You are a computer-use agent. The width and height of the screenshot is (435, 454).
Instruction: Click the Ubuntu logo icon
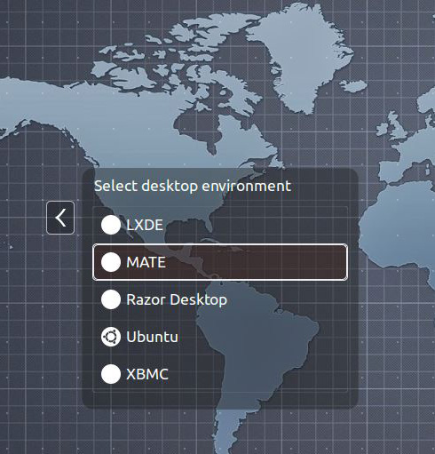(111, 337)
